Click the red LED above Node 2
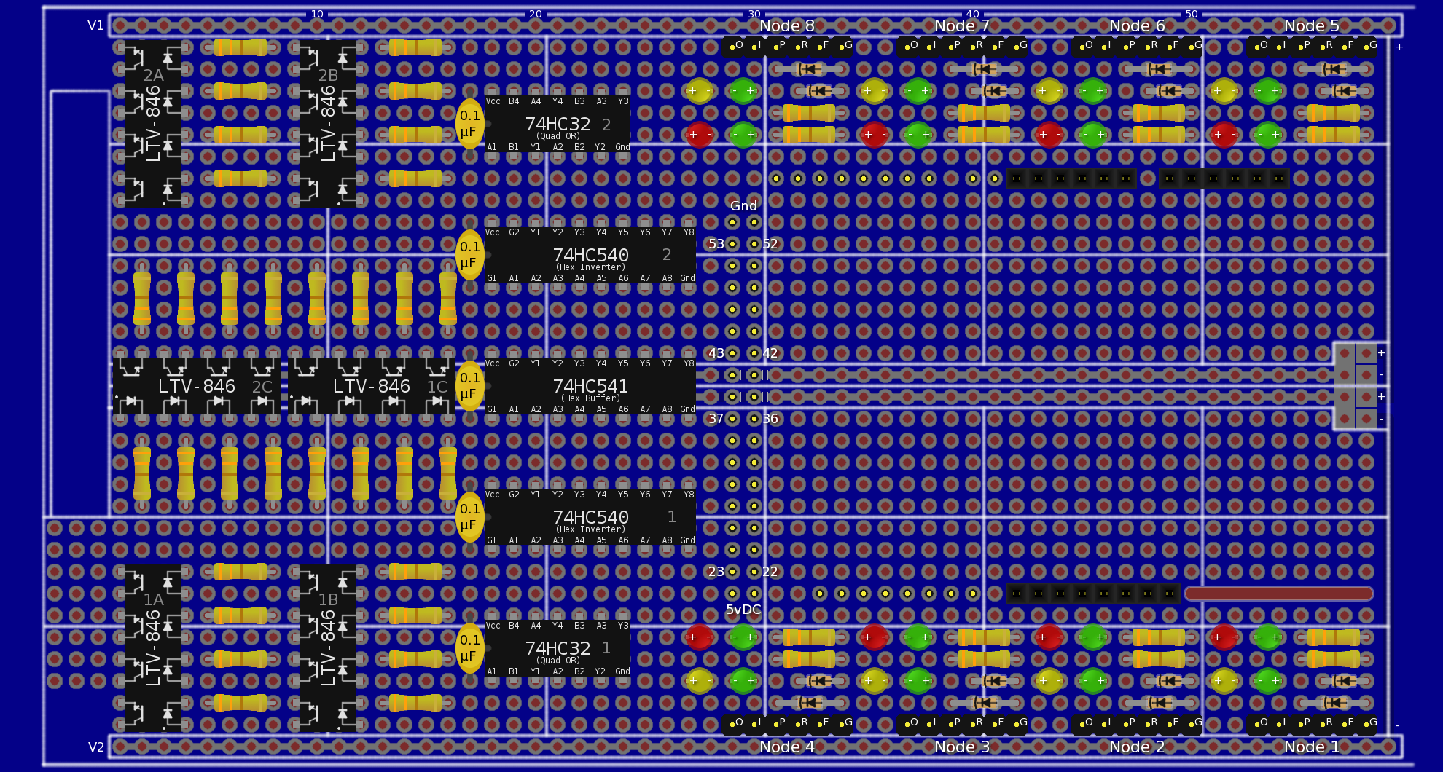The width and height of the screenshot is (1443, 772). [1049, 637]
